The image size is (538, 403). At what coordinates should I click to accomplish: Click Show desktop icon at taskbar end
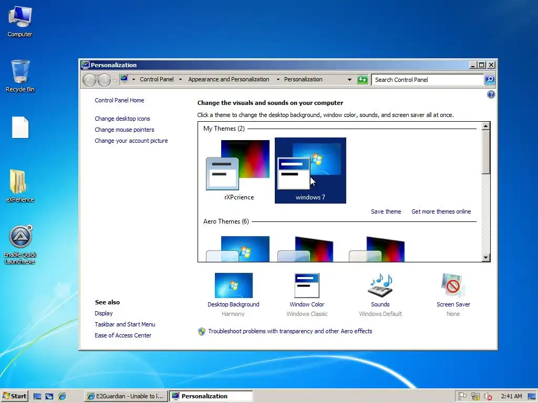(x=532, y=397)
